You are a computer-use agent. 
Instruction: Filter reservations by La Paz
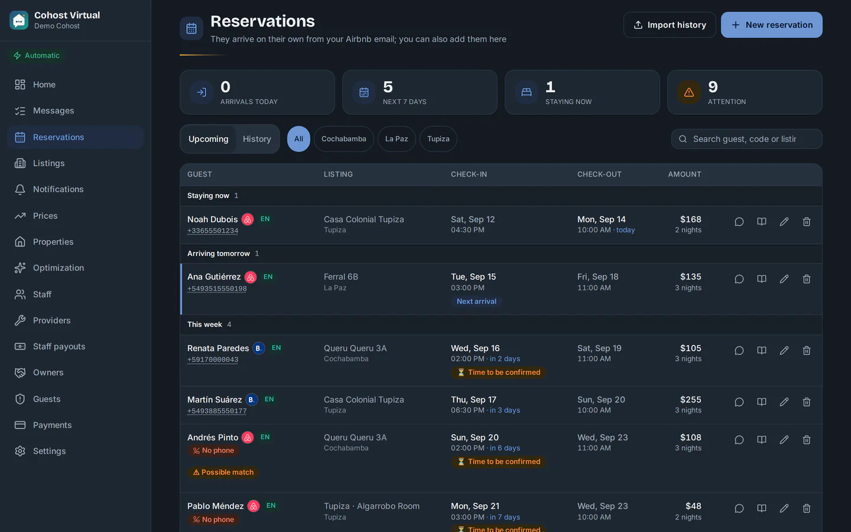[397, 139]
